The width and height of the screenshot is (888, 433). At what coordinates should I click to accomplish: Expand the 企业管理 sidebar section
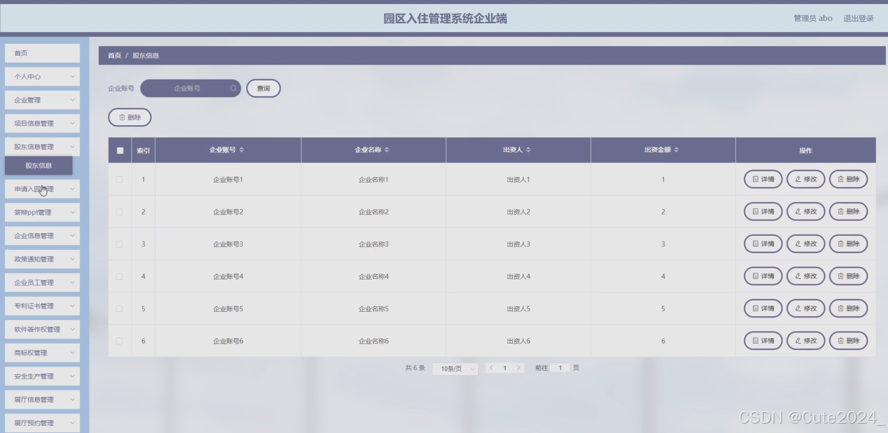tap(42, 100)
